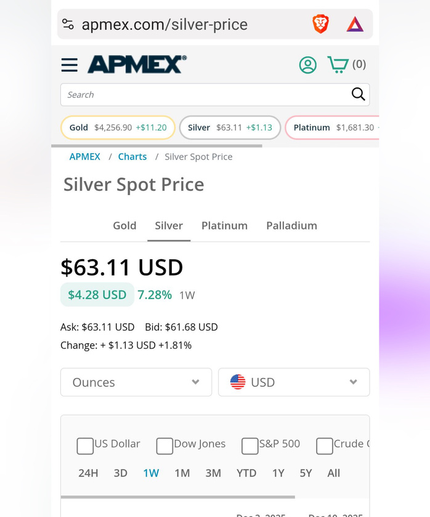Tick the S&P 500 checkbox
Screen dimensions: 430x517
(x=249, y=446)
